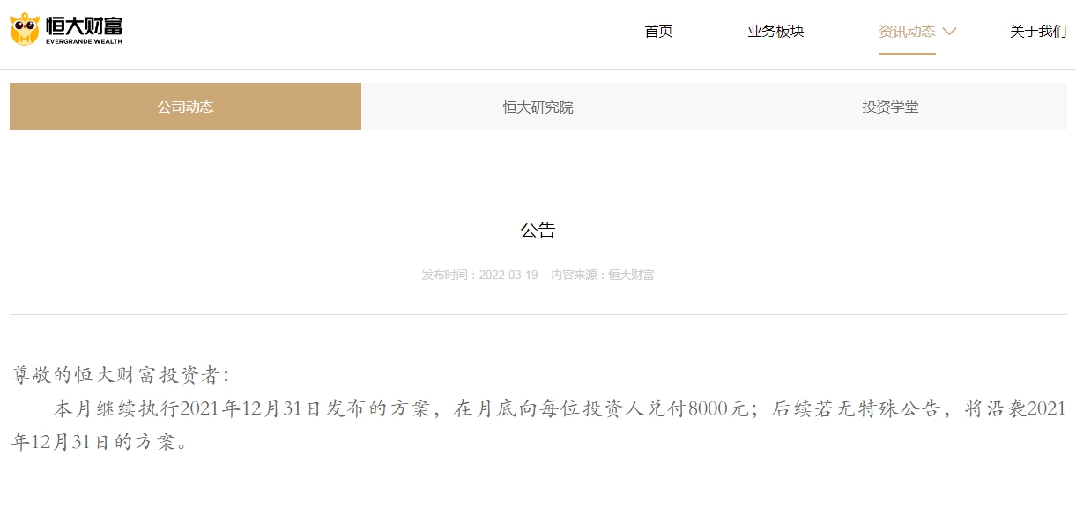Image resolution: width=1076 pixels, height=522 pixels.
Task: Click the EVERGRANDE WEALTH text under the logo
Action: pos(84,41)
